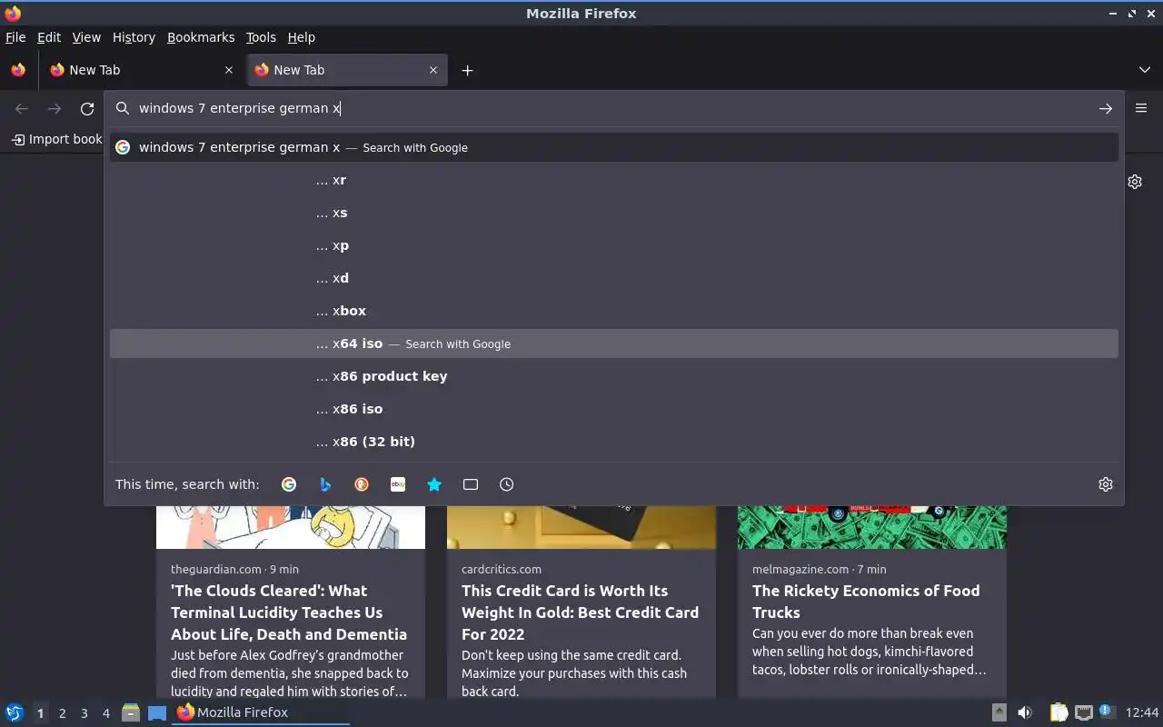The height and width of the screenshot is (727, 1163).
Task: Click the Go arrow in address bar
Action: click(x=1106, y=108)
